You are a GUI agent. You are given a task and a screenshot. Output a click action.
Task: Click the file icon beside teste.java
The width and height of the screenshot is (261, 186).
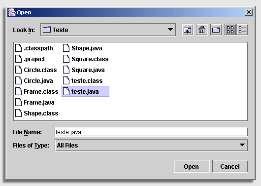[66, 91]
